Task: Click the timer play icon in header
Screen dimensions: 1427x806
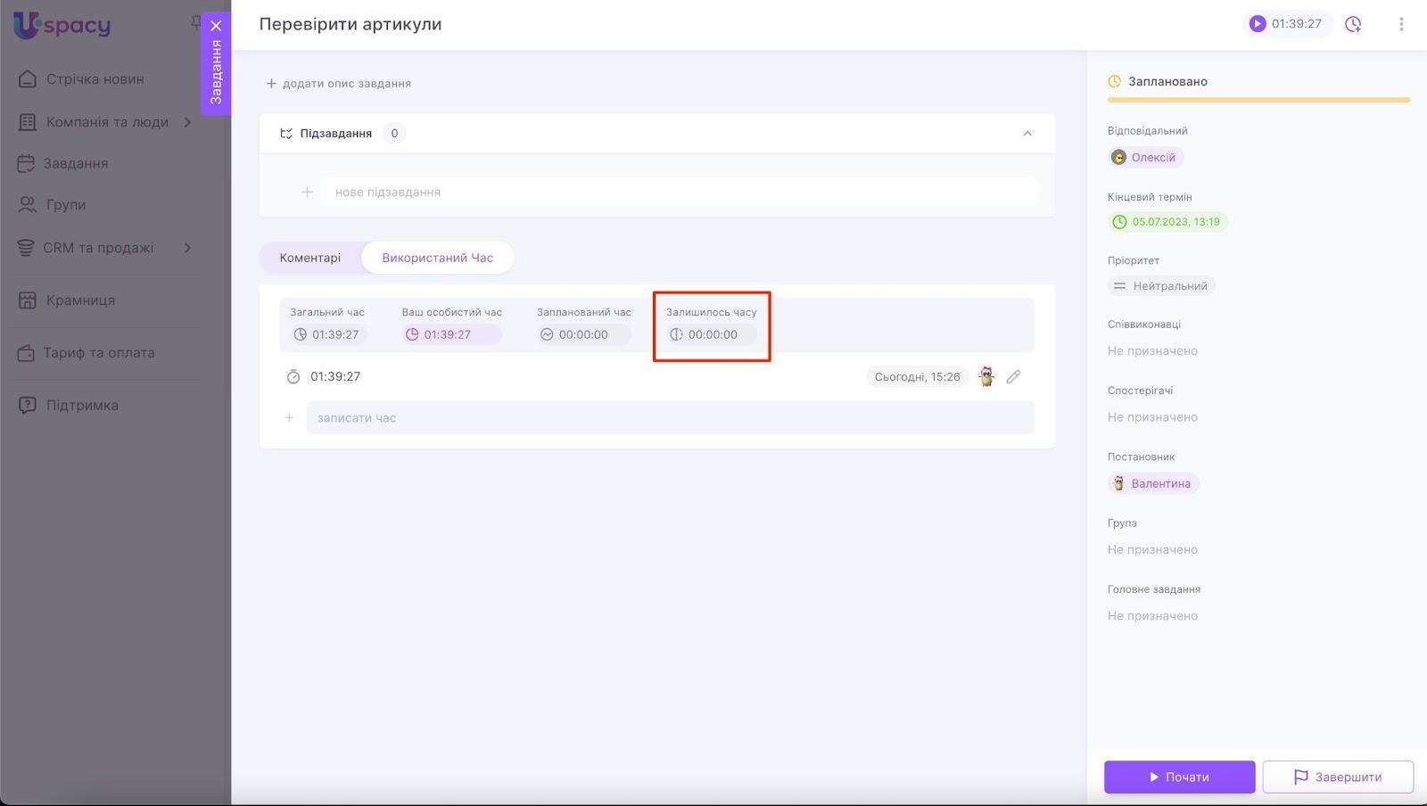Action: tap(1258, 24)
